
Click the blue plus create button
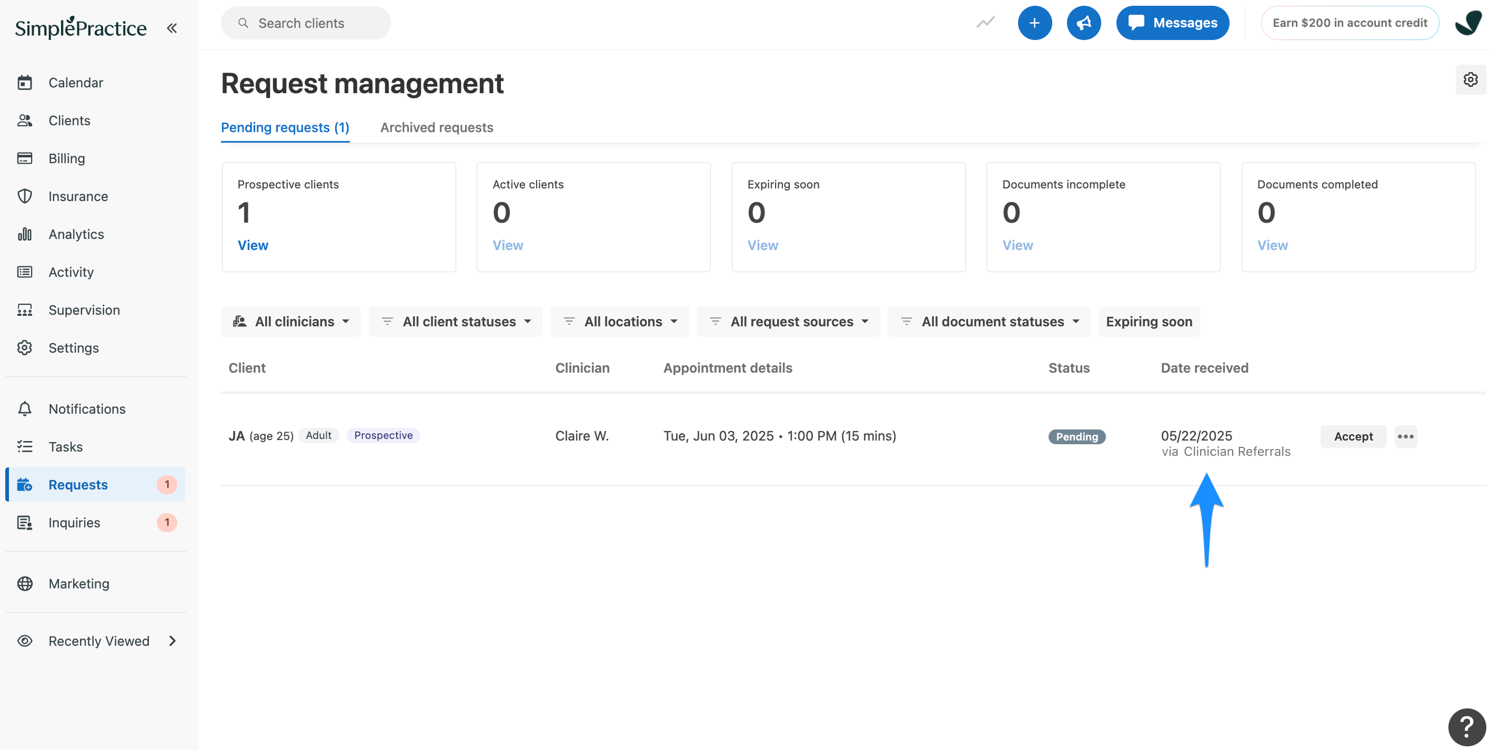click(1034, 23)
